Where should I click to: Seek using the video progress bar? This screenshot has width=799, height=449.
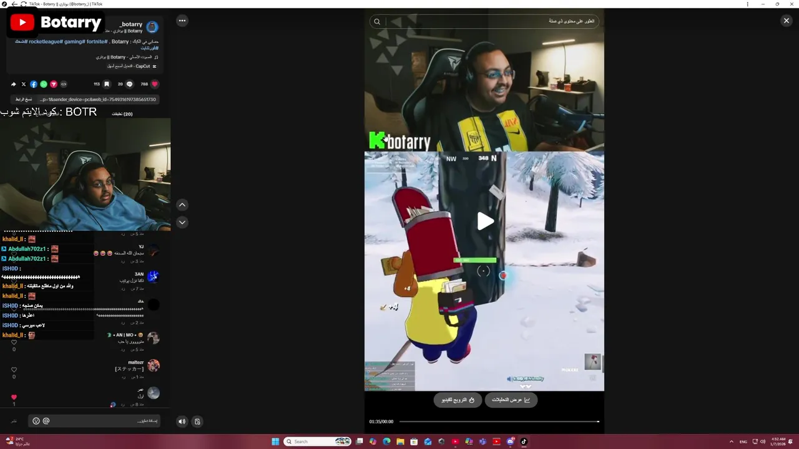pos(499,422)
